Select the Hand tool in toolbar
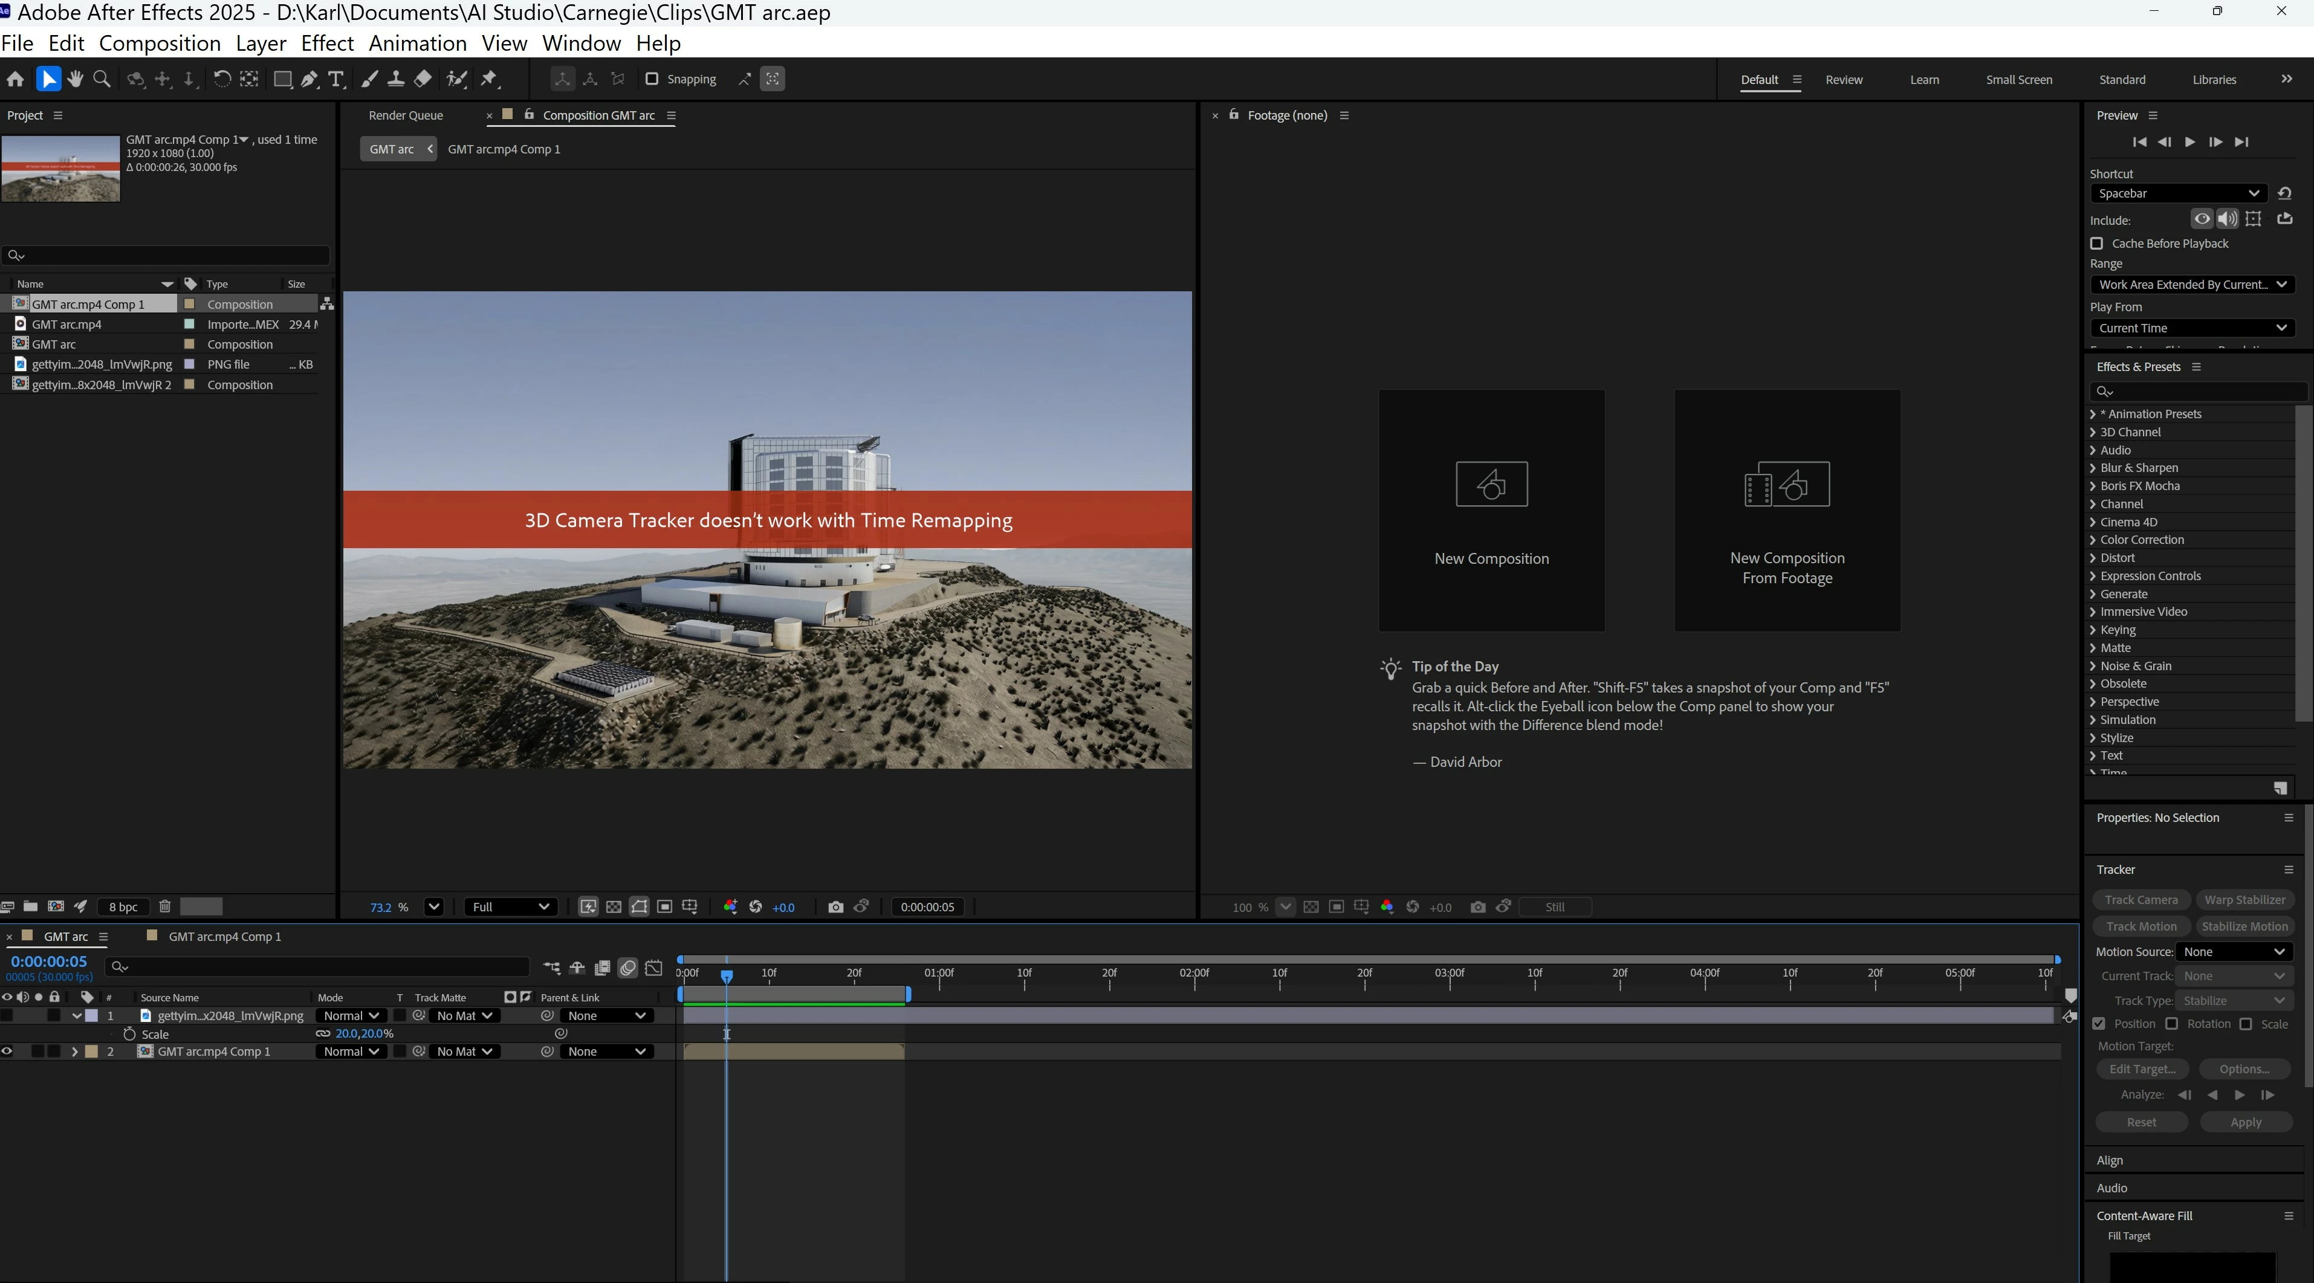 tap(76, 79)
